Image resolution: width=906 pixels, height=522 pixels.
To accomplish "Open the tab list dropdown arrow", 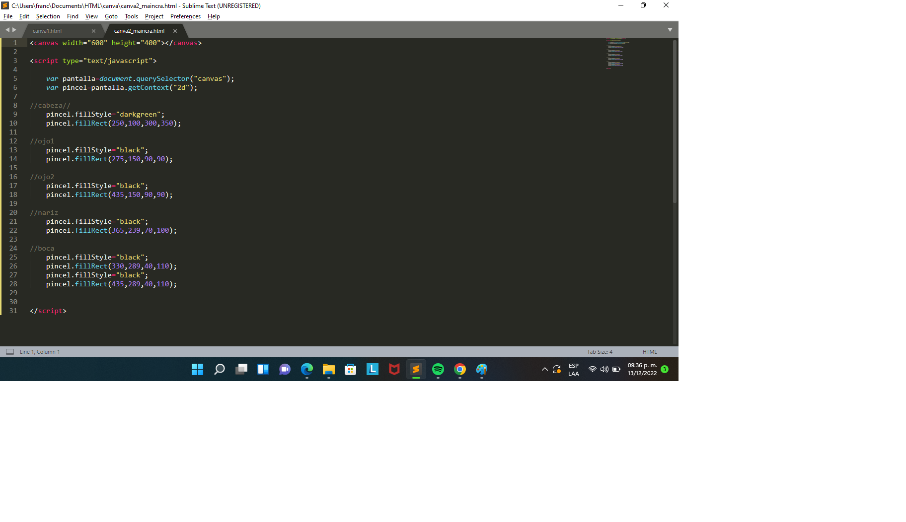I will [670, 30].
